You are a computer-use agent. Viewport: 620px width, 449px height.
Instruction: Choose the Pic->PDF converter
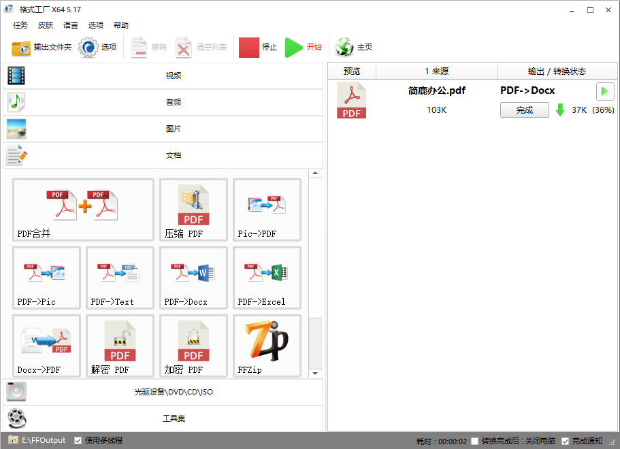coord(267,210)
